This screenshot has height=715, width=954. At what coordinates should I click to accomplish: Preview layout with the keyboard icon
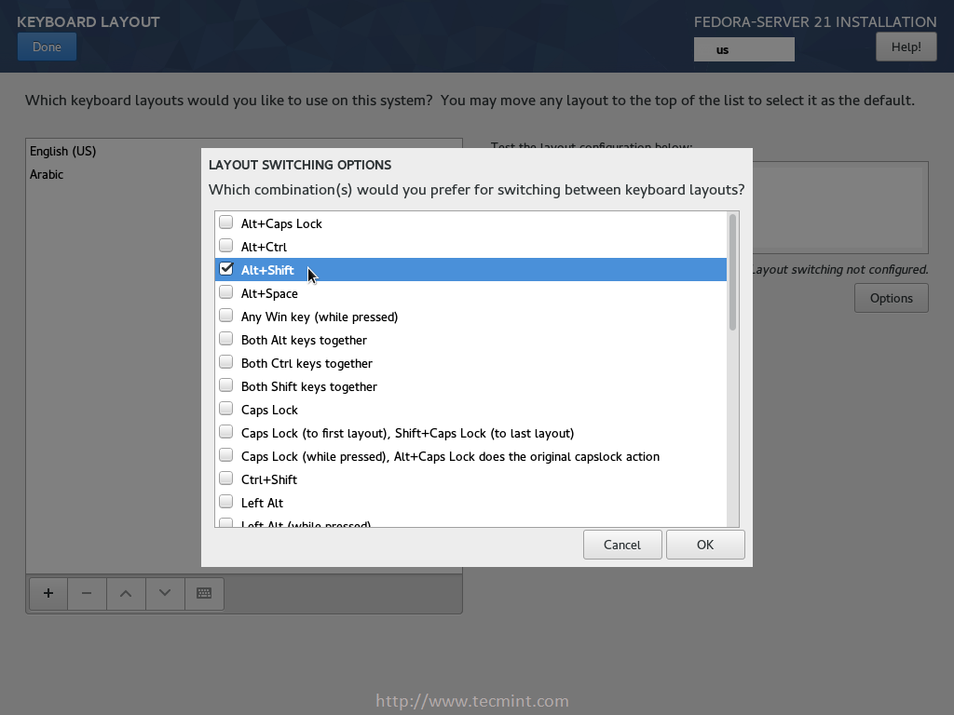[204, 593]
